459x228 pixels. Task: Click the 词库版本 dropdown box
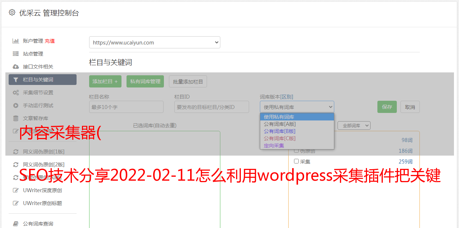[x=297, y=107]
